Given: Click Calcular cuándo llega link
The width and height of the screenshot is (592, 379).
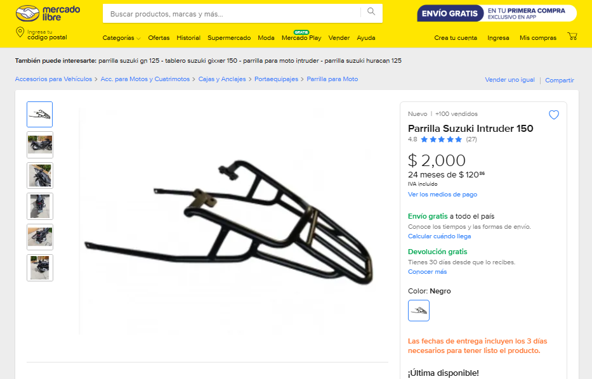Looking at the screenshot, I should coord(439,236).
